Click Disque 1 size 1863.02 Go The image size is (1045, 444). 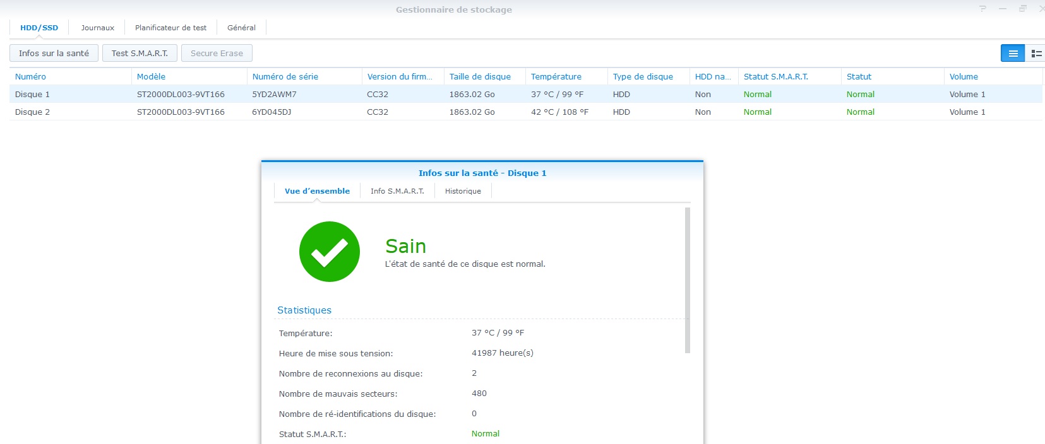pos(472,94)
